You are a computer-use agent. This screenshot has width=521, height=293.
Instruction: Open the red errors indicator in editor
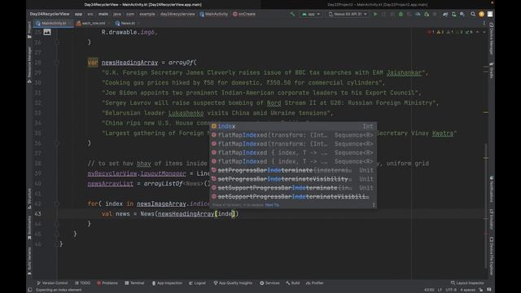pyautogui.click(x=431, y=33)
